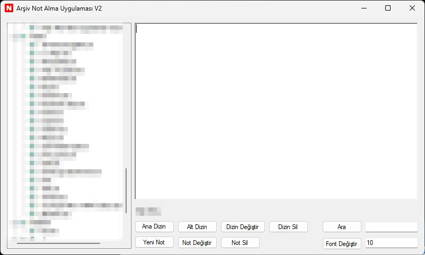Viewport: 425px width, 255px height.
Task: Click the Ara search button
Action: (x=342, y=226)
